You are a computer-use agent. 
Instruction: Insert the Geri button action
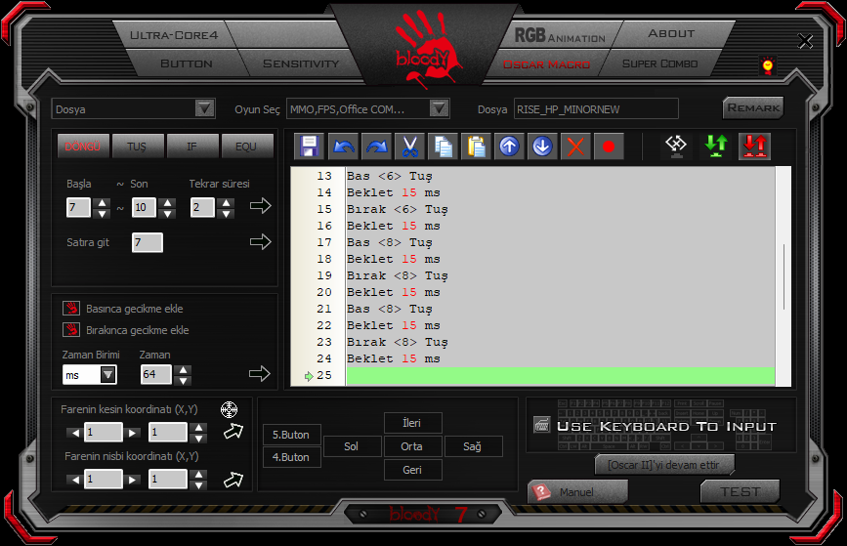click(412, 470)
